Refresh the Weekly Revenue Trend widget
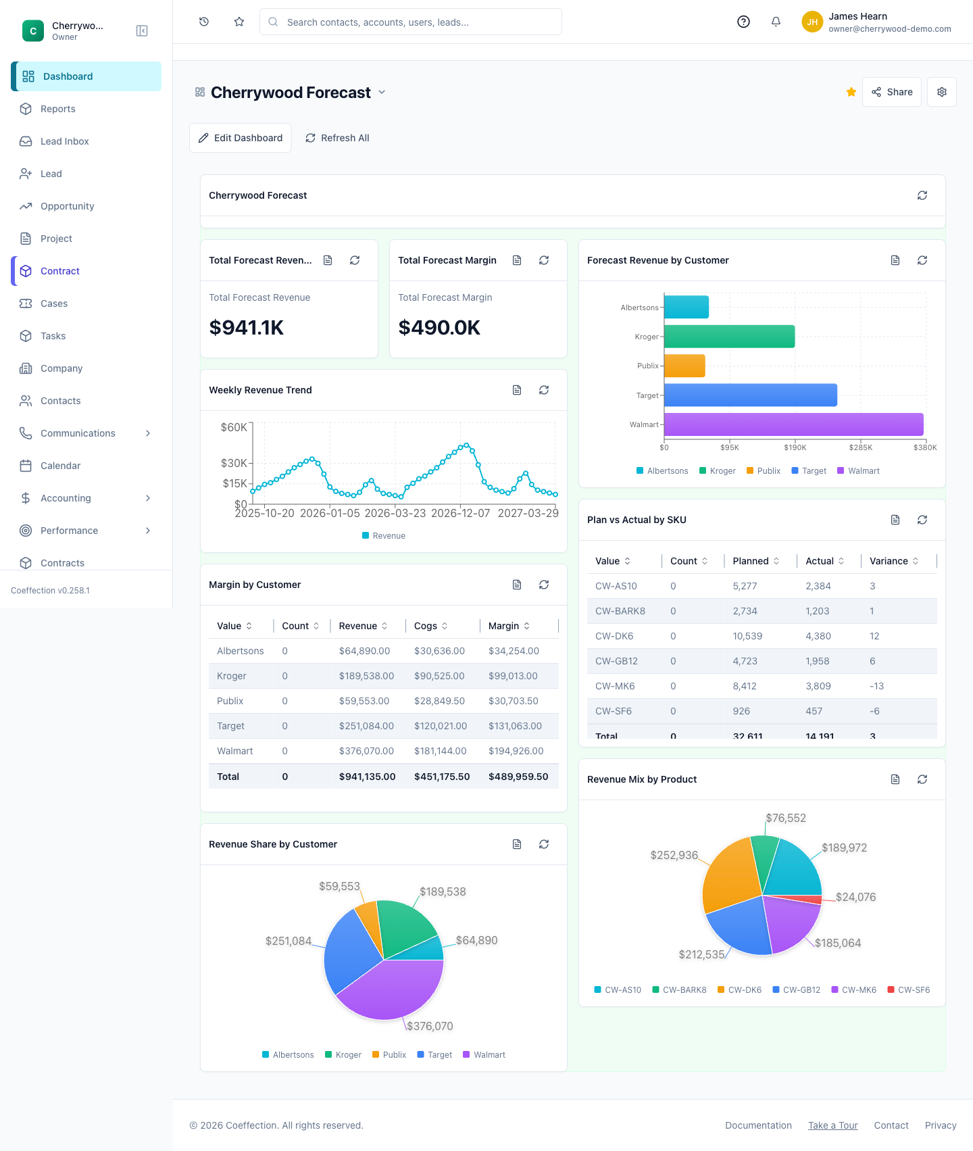This screenshot has height=1151, width=973. point(544,390)
